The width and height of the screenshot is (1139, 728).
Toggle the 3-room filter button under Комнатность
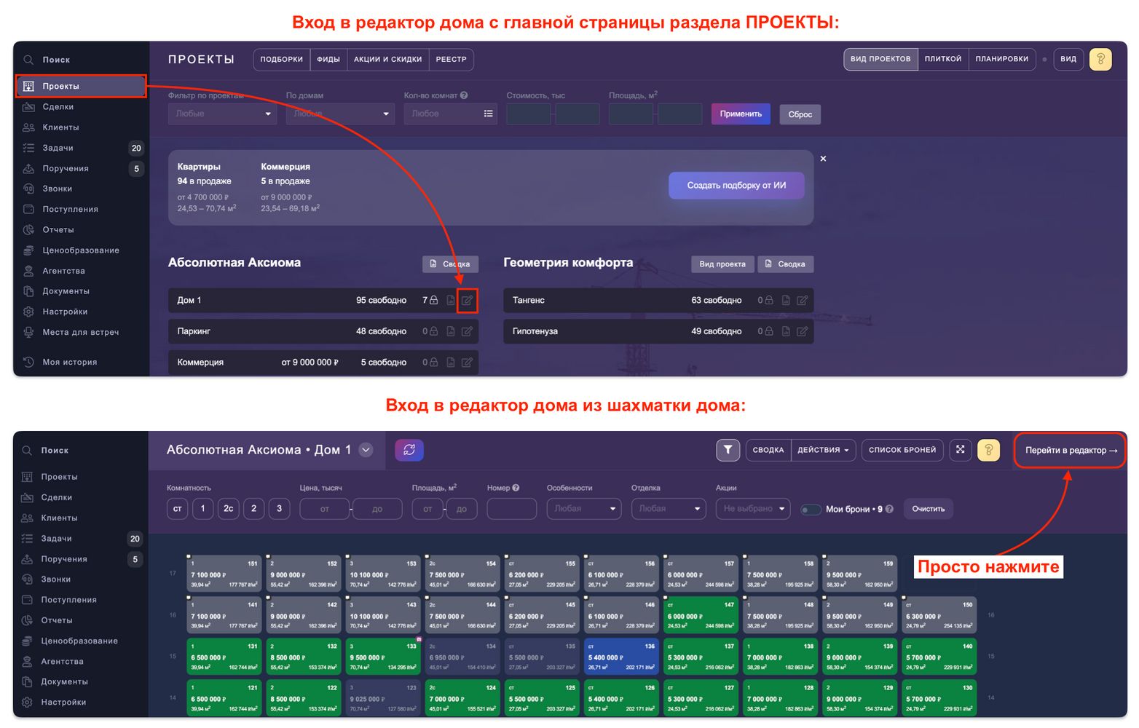click(279, 508)
